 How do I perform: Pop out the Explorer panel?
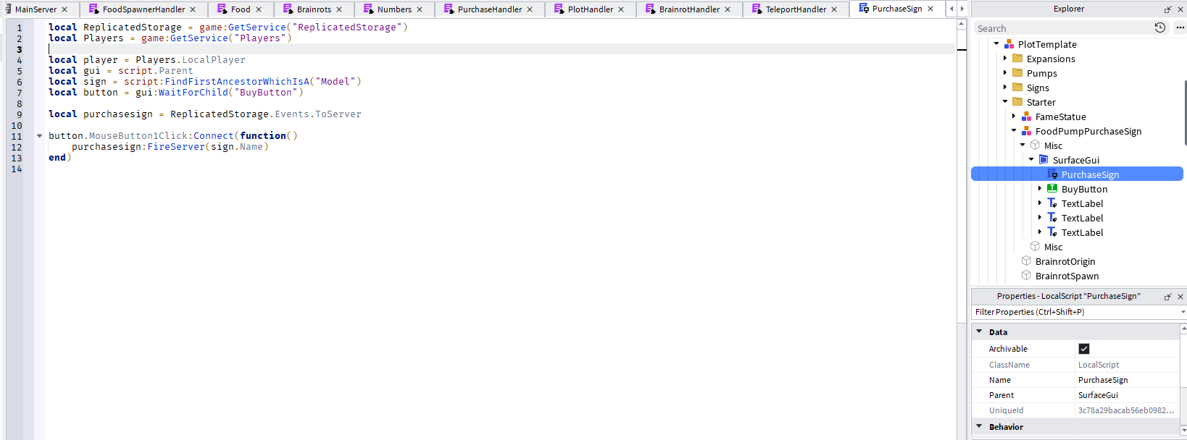point(1167,9)
